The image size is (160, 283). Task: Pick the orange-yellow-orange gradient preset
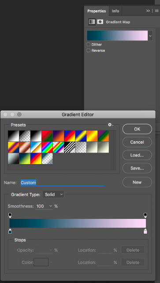(x=92, y=136)
